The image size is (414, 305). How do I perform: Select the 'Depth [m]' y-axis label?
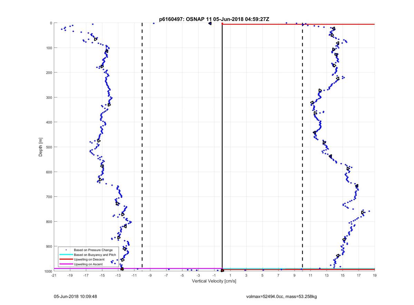pos(41,147)
